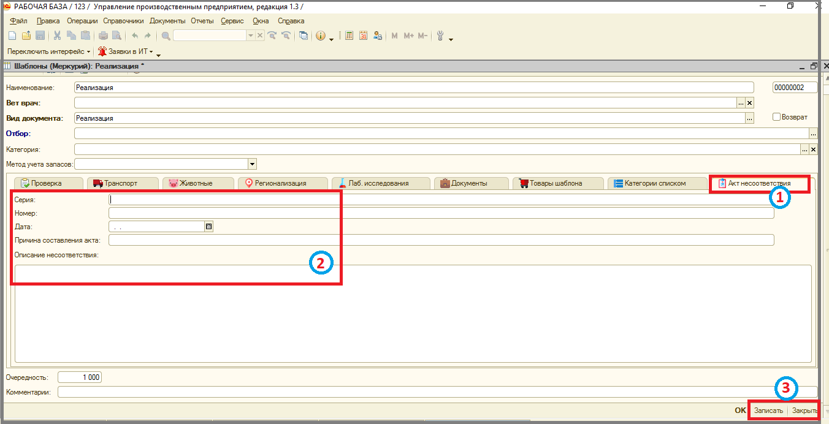This screenshot has height=424, width=829.
Task: Clear the toolbar search field with X
Action: (x=260, y=36)
